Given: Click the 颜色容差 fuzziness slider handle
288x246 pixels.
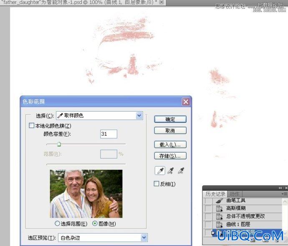Looking at the screenshot, I should [x=59, y=144].
